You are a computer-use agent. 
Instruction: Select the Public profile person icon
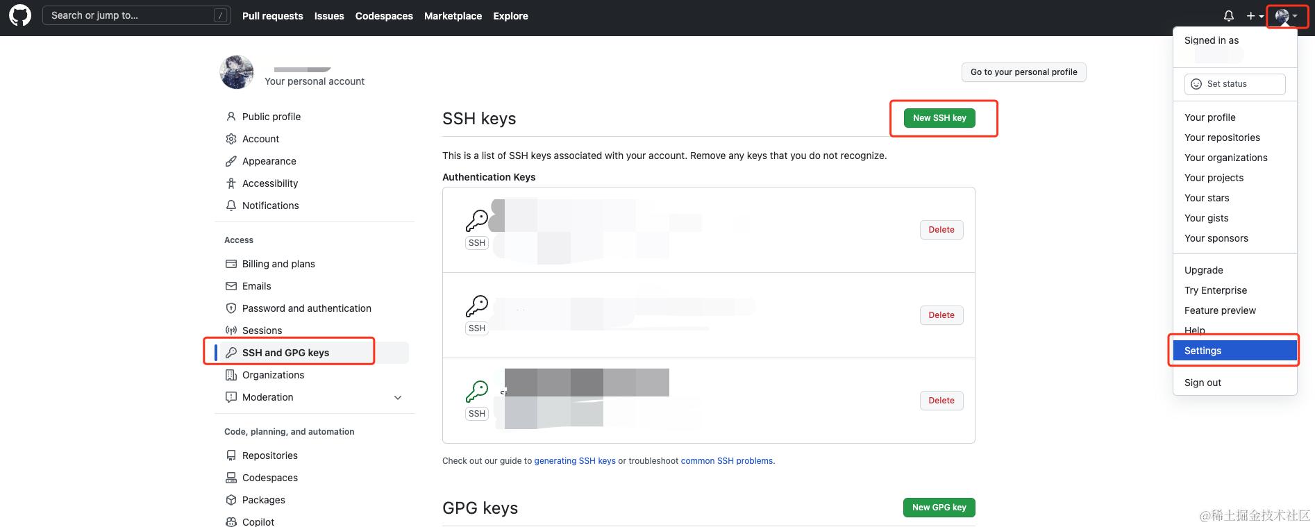click(x=231, y=117)
